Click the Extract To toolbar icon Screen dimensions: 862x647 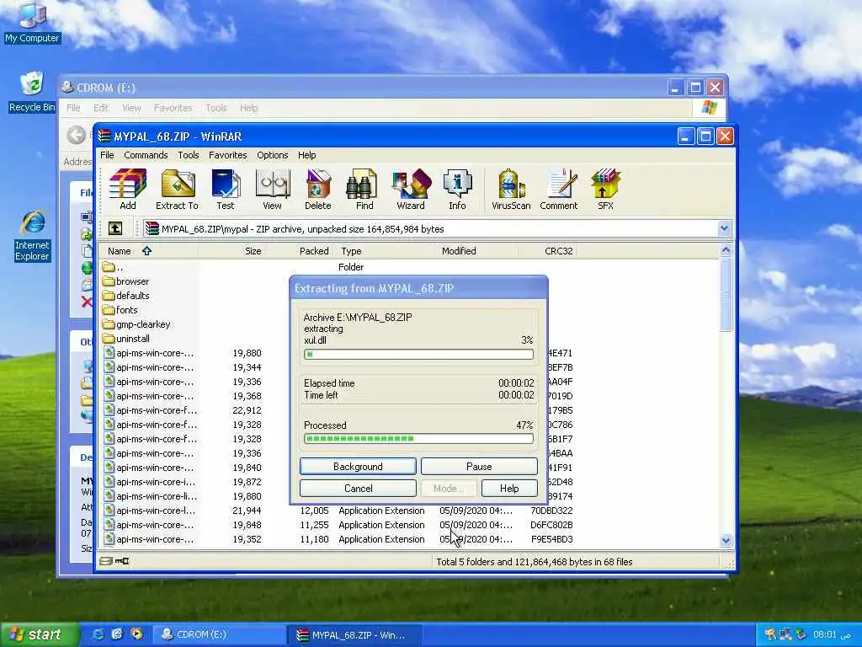pyautogui.click(x=177, y=190)
